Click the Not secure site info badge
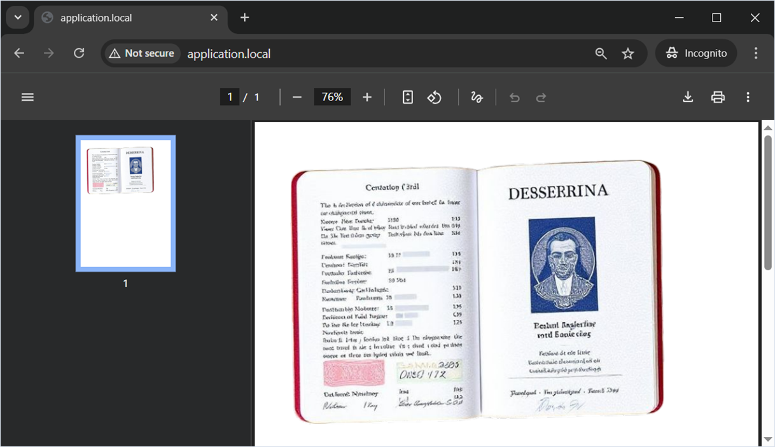 click(142, 53)
